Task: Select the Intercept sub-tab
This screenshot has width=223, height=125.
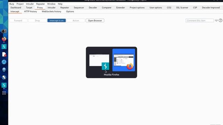Action: (x=15, y=11)
